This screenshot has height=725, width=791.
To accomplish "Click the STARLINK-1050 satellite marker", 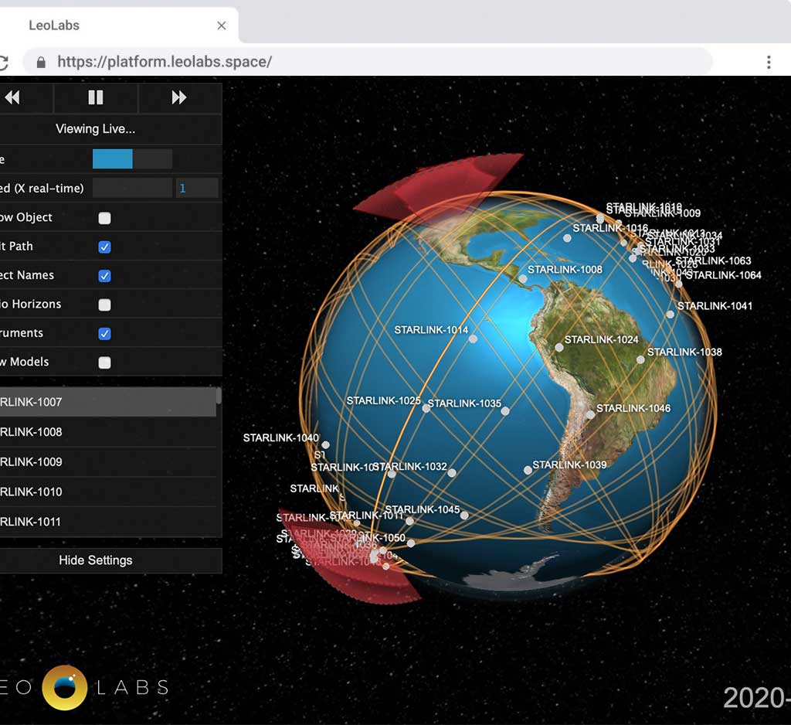I will coord(411,543).
